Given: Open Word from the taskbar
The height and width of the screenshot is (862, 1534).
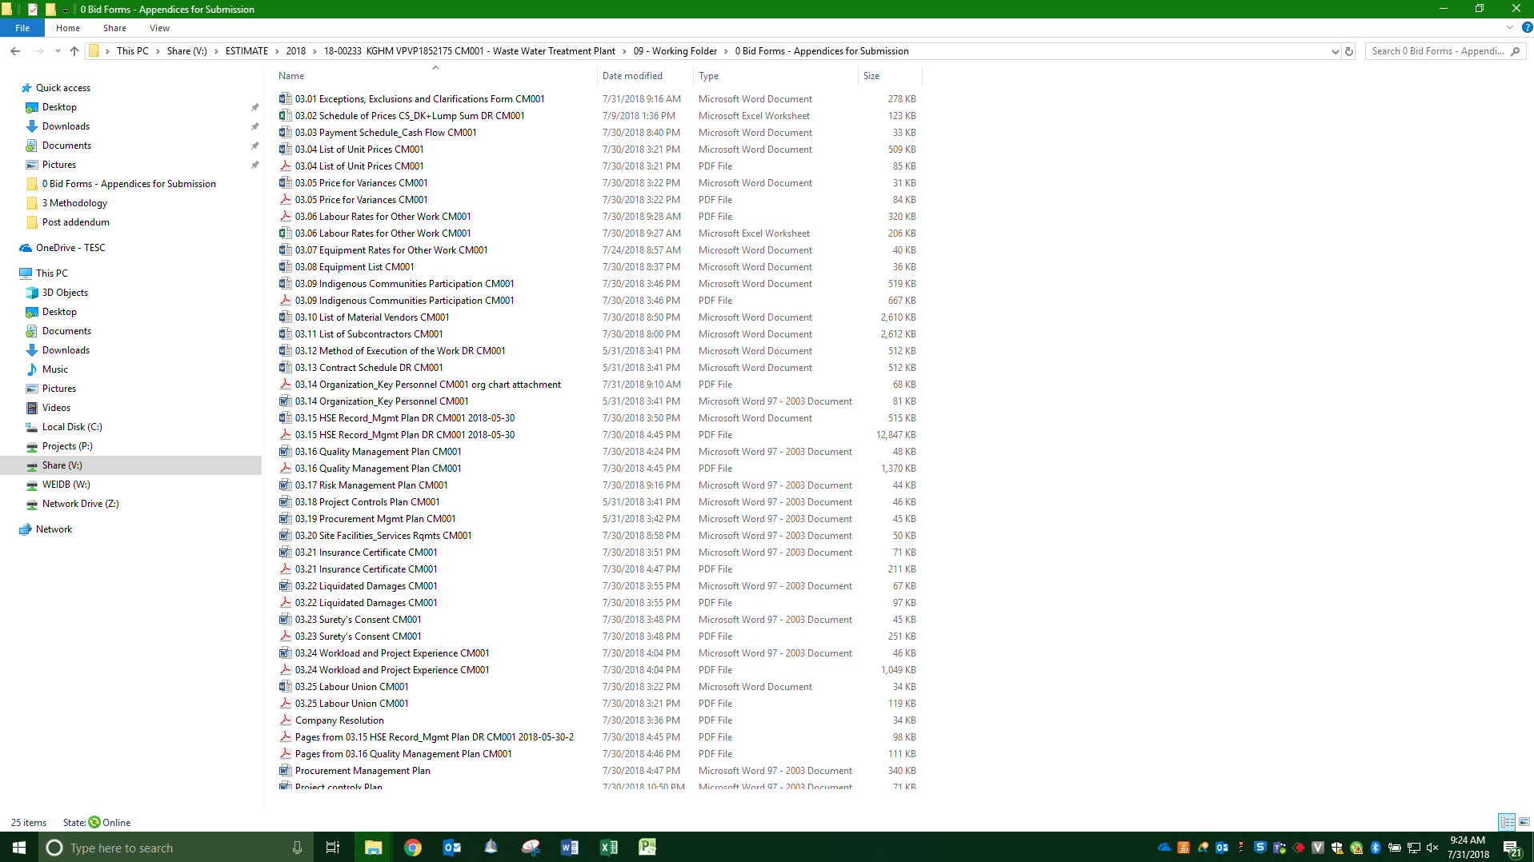Looking at the screenshot, I should pos(570,848).
